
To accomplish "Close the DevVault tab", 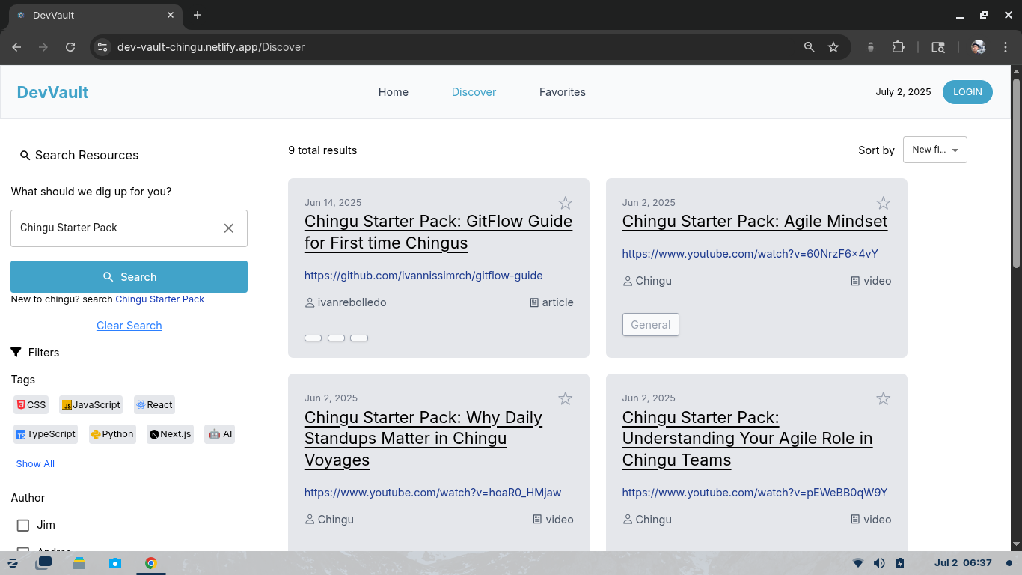I will tap(171, 15).
